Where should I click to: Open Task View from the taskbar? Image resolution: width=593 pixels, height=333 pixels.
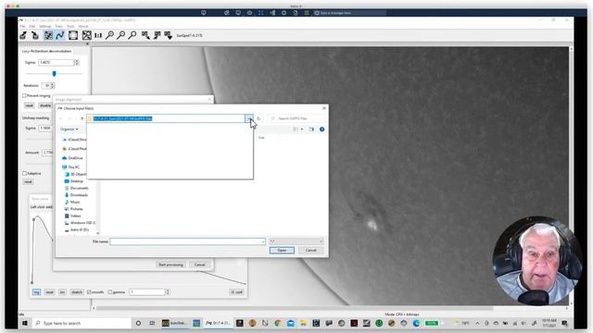coord(152,323)
